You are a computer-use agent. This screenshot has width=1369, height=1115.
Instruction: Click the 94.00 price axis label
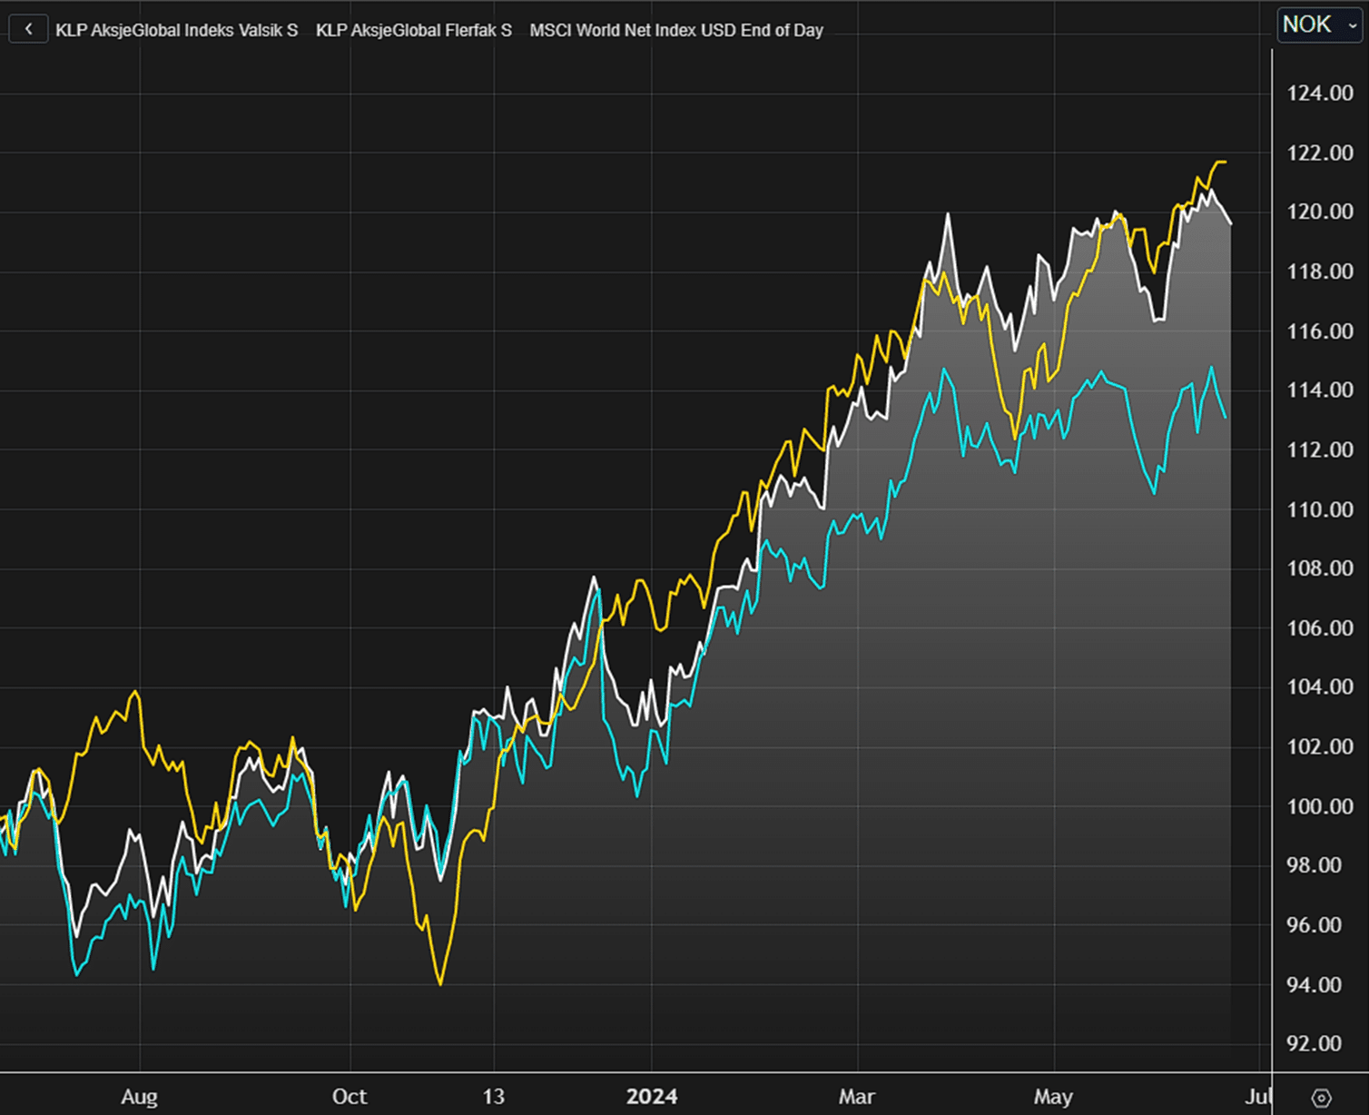[1314, 985]
